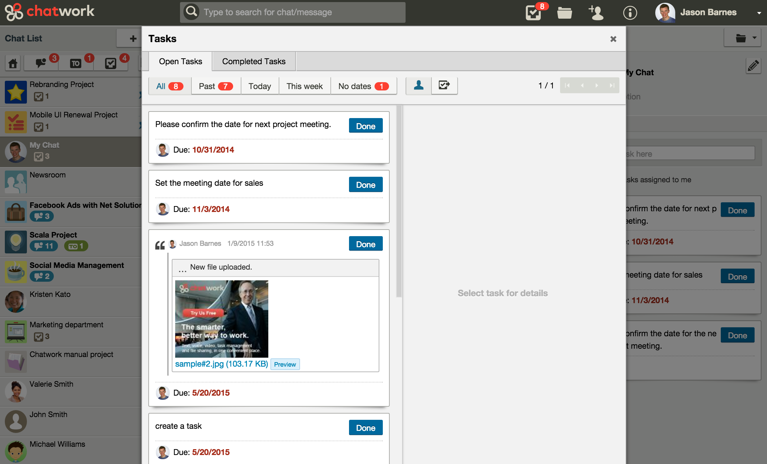Open the uploaded sample image thumbnail
The height and width of the screenshot is (464, 767).
coord(221,319)
